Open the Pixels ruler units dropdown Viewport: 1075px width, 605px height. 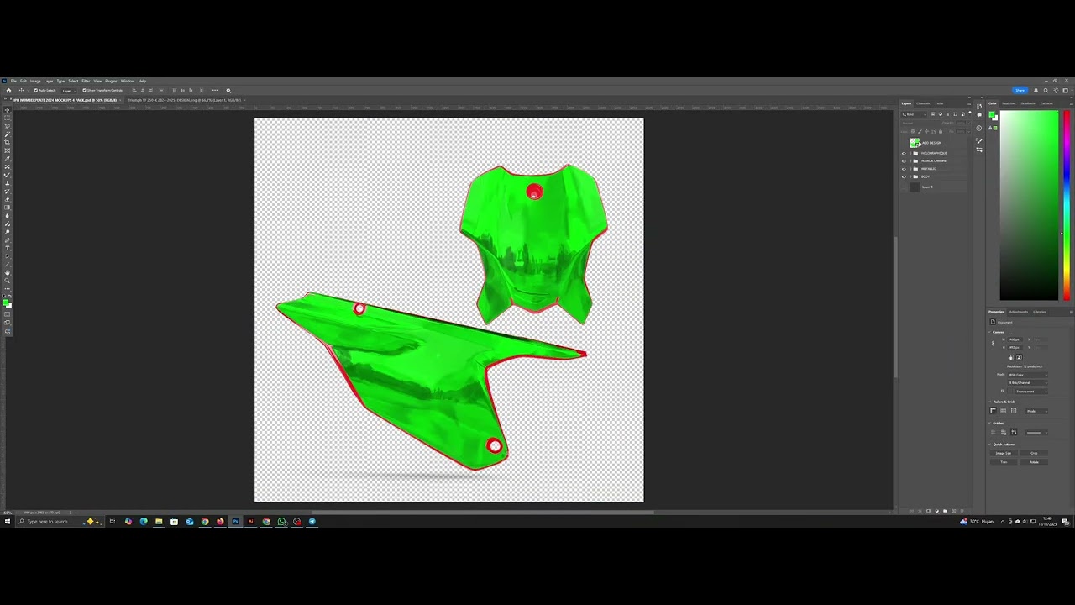coord(1036,411)
